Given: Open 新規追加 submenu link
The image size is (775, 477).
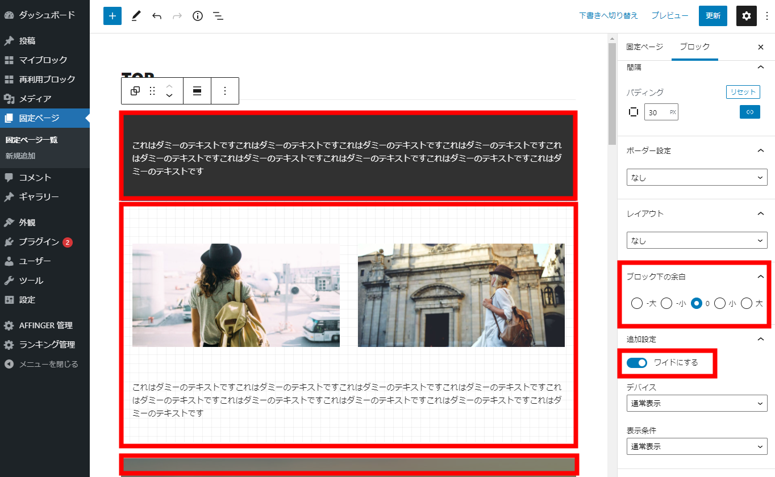Looking at the screenshot, I should point(20,156).
